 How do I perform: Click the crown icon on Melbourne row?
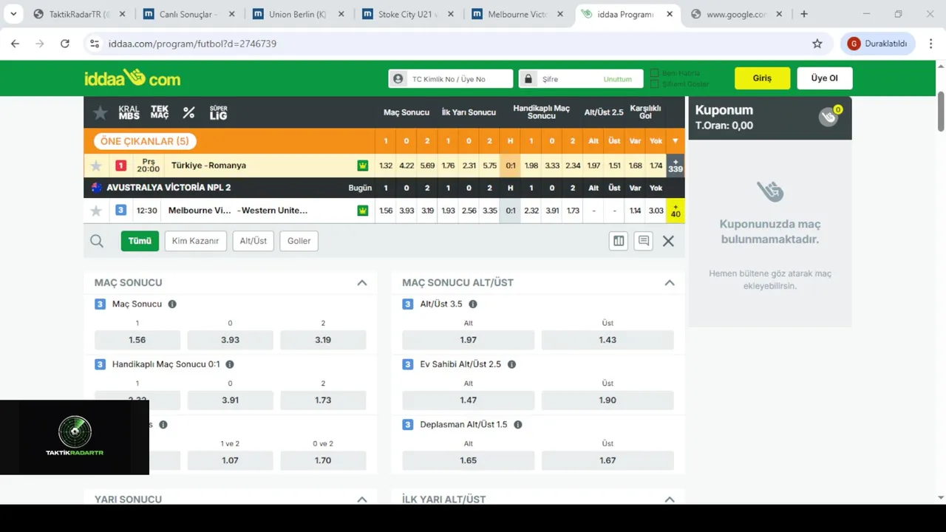pyautogui.click(x=363, y=211)
